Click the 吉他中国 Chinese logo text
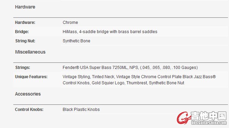The height and width of the screenshot is (128, 229). pos(209,116)
